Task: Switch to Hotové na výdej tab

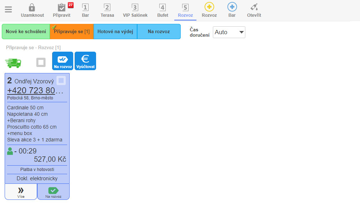Action: coord(115,32)
